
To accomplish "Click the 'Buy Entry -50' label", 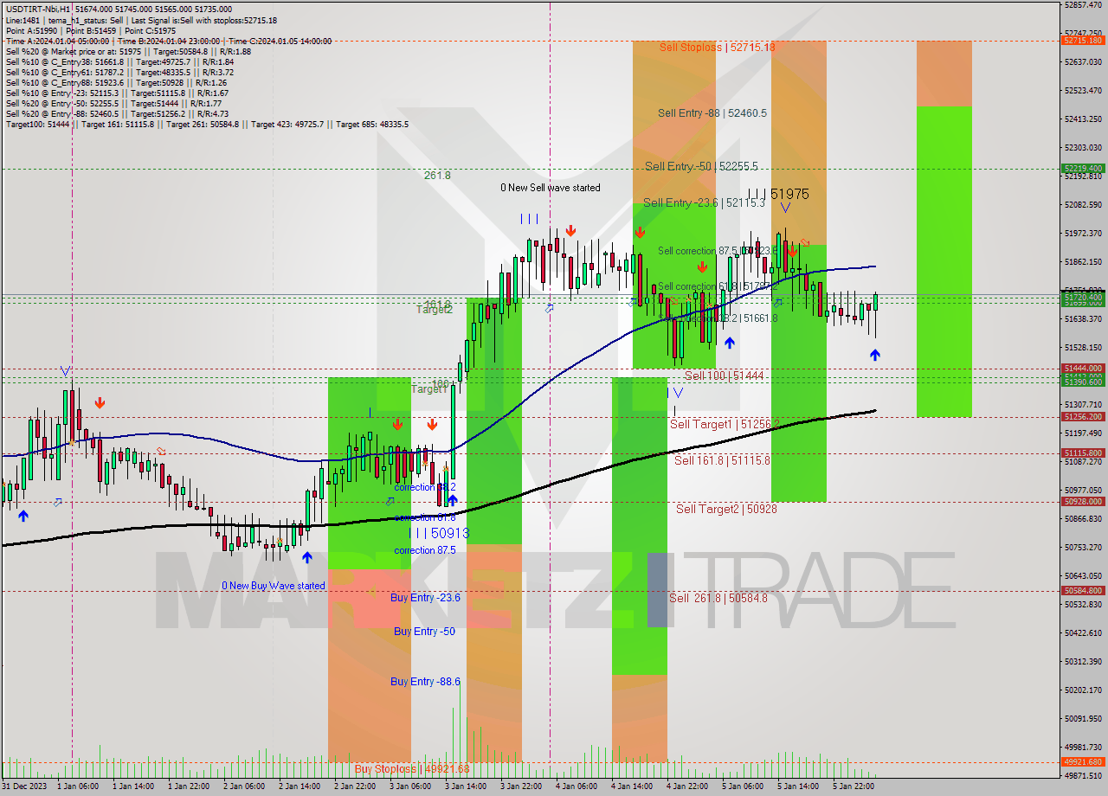I will click(x=424, y=631).
